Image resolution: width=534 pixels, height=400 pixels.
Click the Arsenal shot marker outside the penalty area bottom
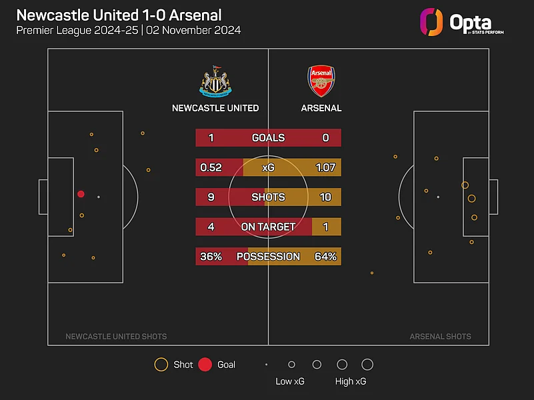click(x=372, y=273)
